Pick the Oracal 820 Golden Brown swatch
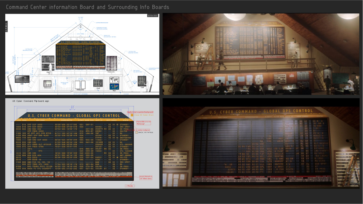The width and height of the screenshot is (363, 204). coord(132,115)
